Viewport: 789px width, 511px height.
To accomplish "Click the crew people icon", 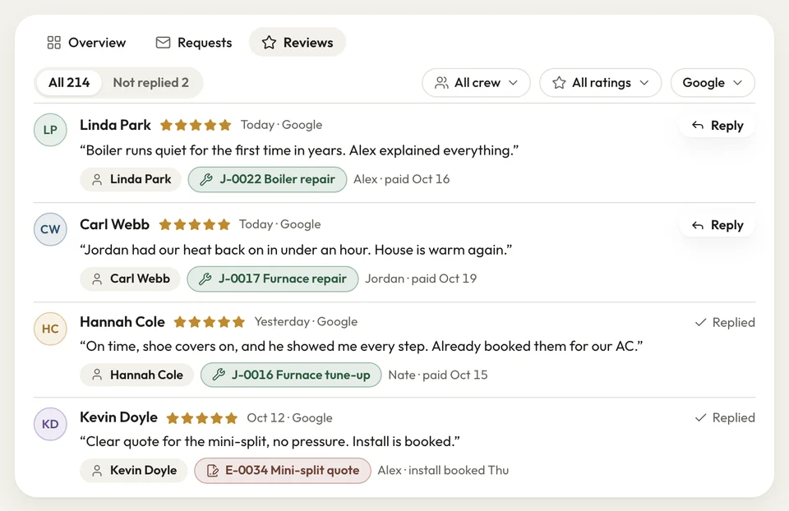I will click(441, 82).
